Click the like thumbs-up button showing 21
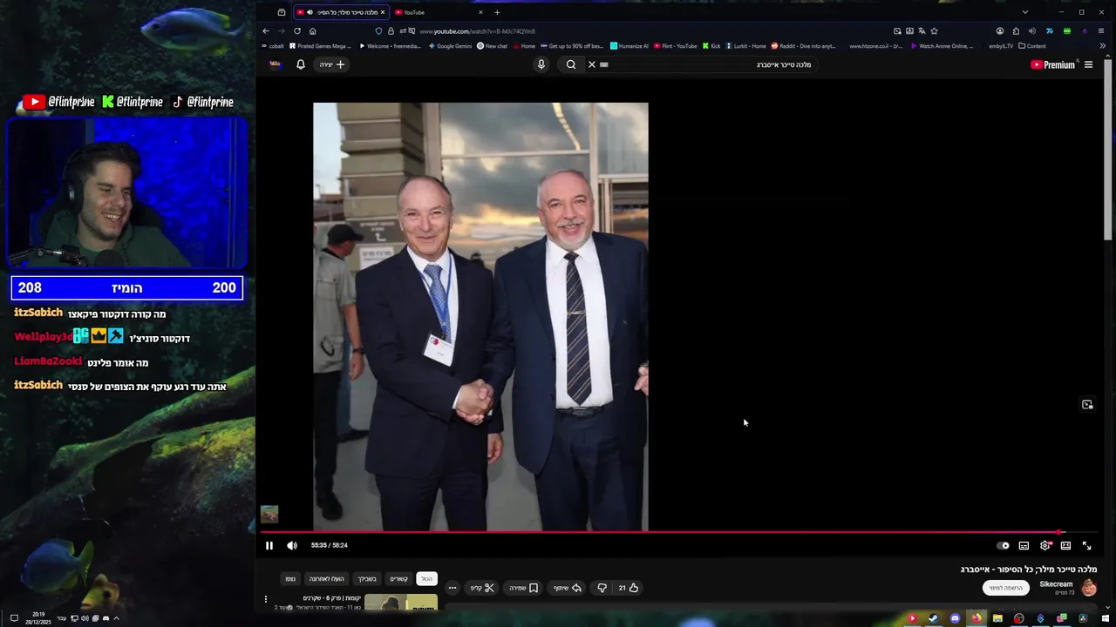This screenshot has width=1116, height=627. [x=629, y=588]
